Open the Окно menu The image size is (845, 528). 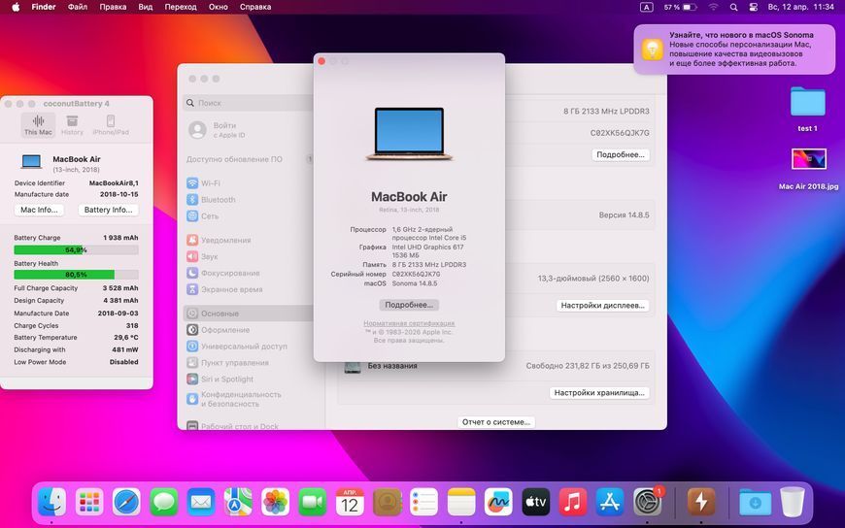coord(219,7)
